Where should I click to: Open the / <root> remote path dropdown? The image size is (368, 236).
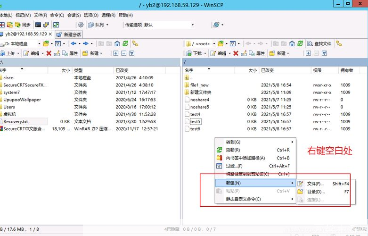click(214, 44)
